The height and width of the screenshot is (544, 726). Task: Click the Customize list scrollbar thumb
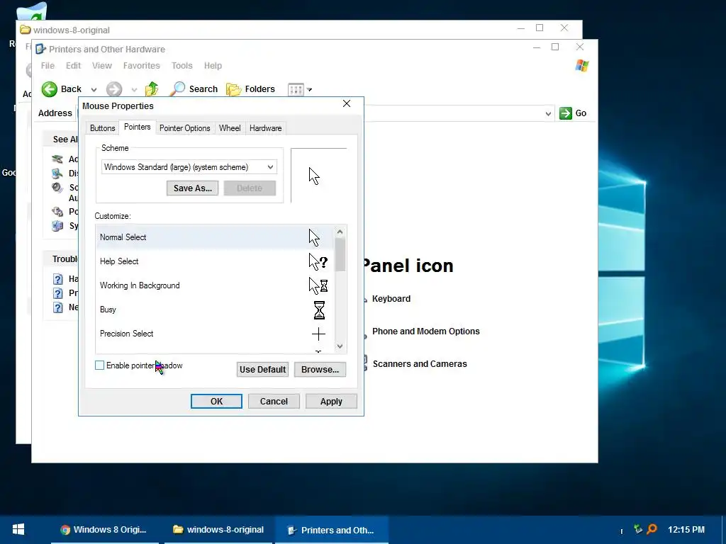(340, 254)
